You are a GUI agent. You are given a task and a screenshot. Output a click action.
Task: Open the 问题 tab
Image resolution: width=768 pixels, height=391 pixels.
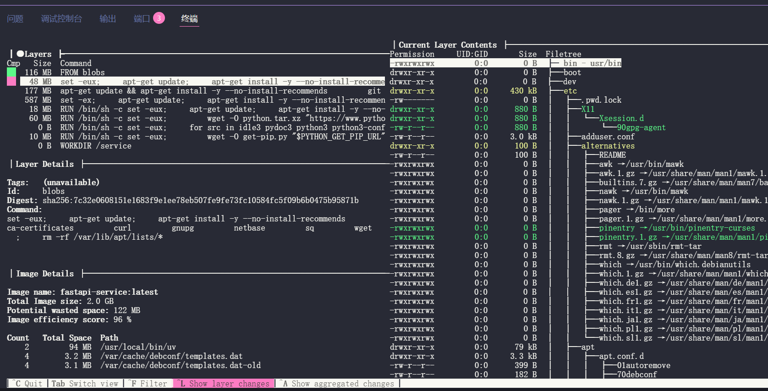(x=15, y=19)
